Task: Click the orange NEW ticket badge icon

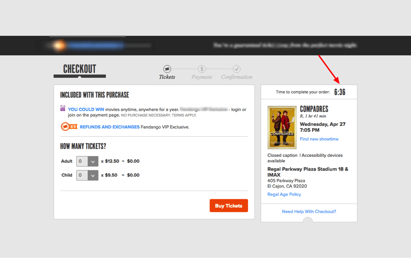Action: (x=69, y=127)
